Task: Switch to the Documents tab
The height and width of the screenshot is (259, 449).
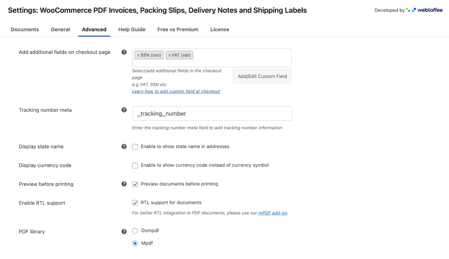Action: click(25, 29)
